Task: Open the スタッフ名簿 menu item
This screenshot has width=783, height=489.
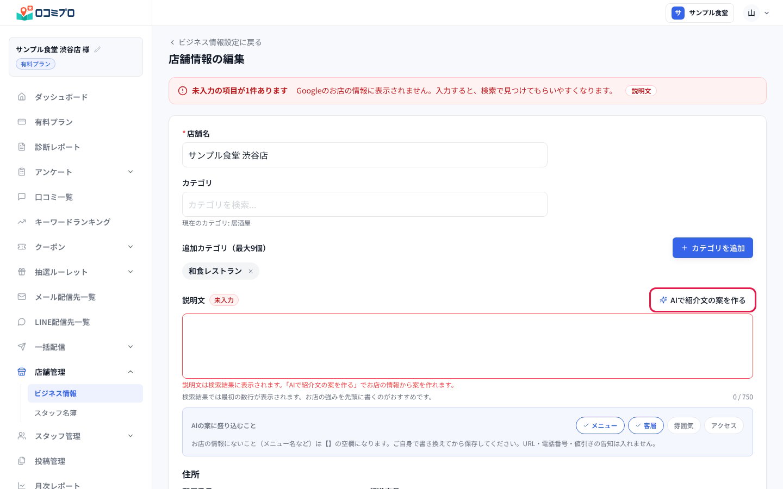Action: 85,413
